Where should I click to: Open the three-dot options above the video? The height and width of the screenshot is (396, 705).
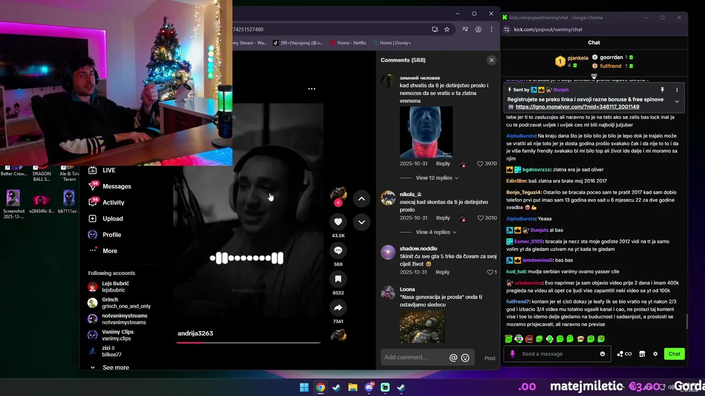tap(312, 89)
